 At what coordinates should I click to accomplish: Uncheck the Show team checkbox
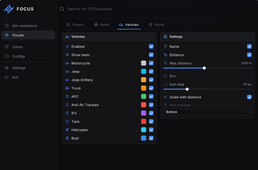click(151, 55)
